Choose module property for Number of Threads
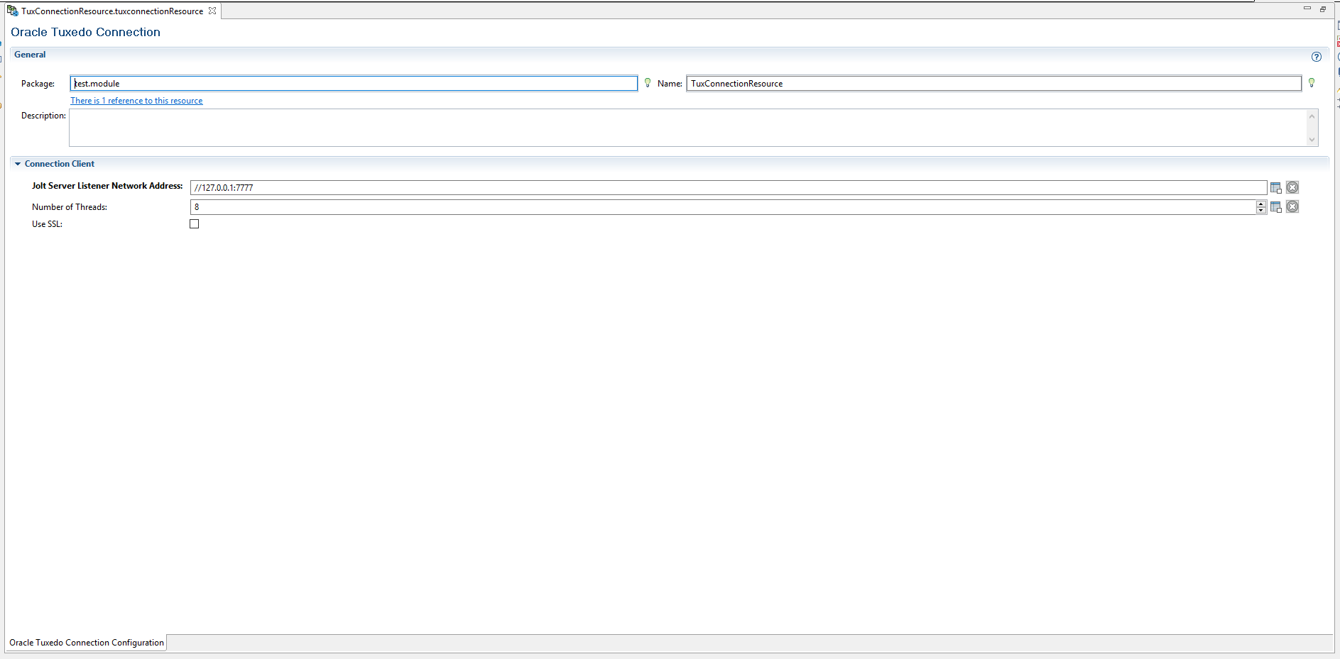Viewport: 1340px width, 659px height. [1275, 207]
